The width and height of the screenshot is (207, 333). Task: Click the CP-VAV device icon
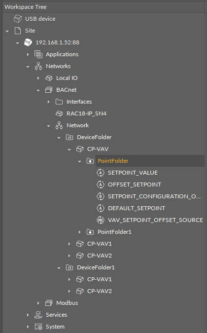tap(80, 149)
